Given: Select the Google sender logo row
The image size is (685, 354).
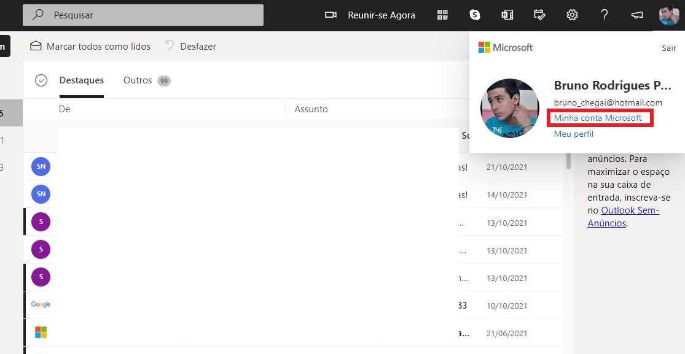Looking at the screenshot, I should coord(41,304).
